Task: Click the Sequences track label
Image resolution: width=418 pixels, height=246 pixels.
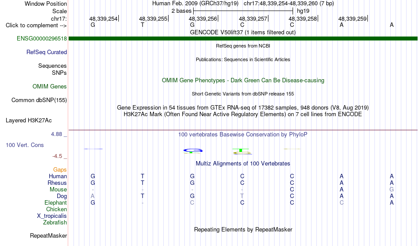Action: click(52, 66)
